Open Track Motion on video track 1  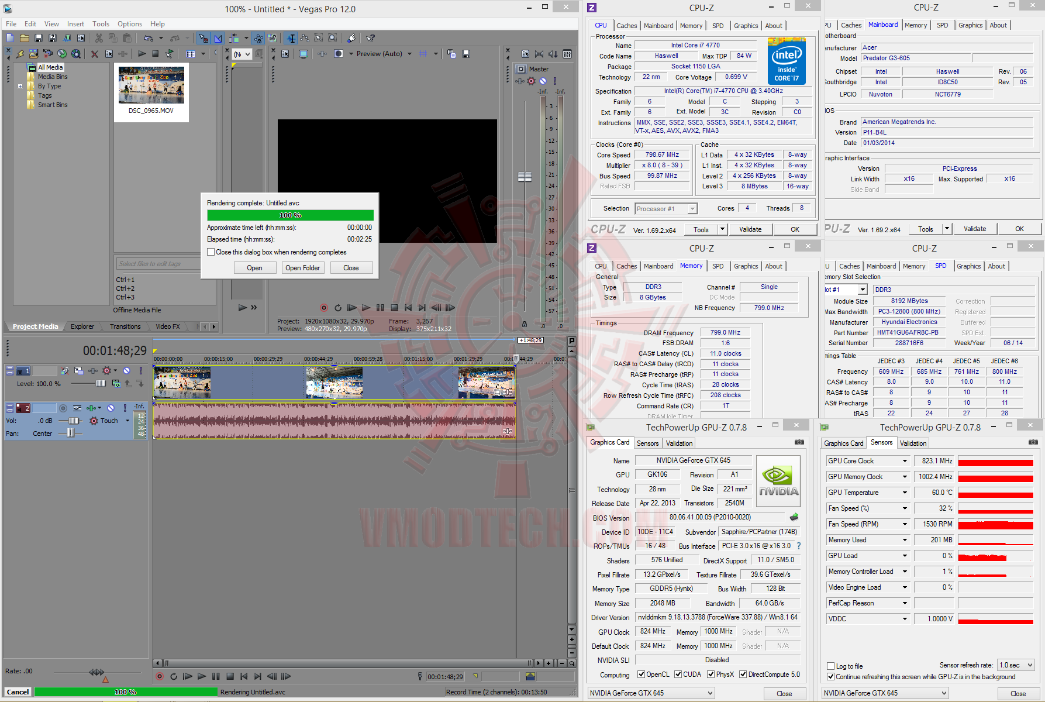78,370
